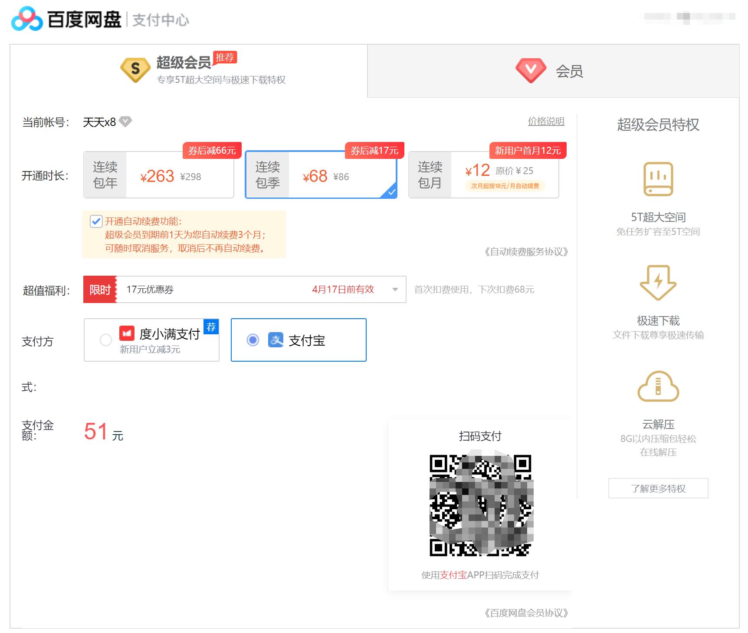Open the 价格说明 link
This screenshot has height=633, width=748.
tap(546, 121)
